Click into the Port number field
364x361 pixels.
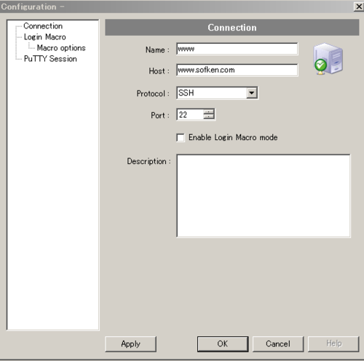coord(190,114)
